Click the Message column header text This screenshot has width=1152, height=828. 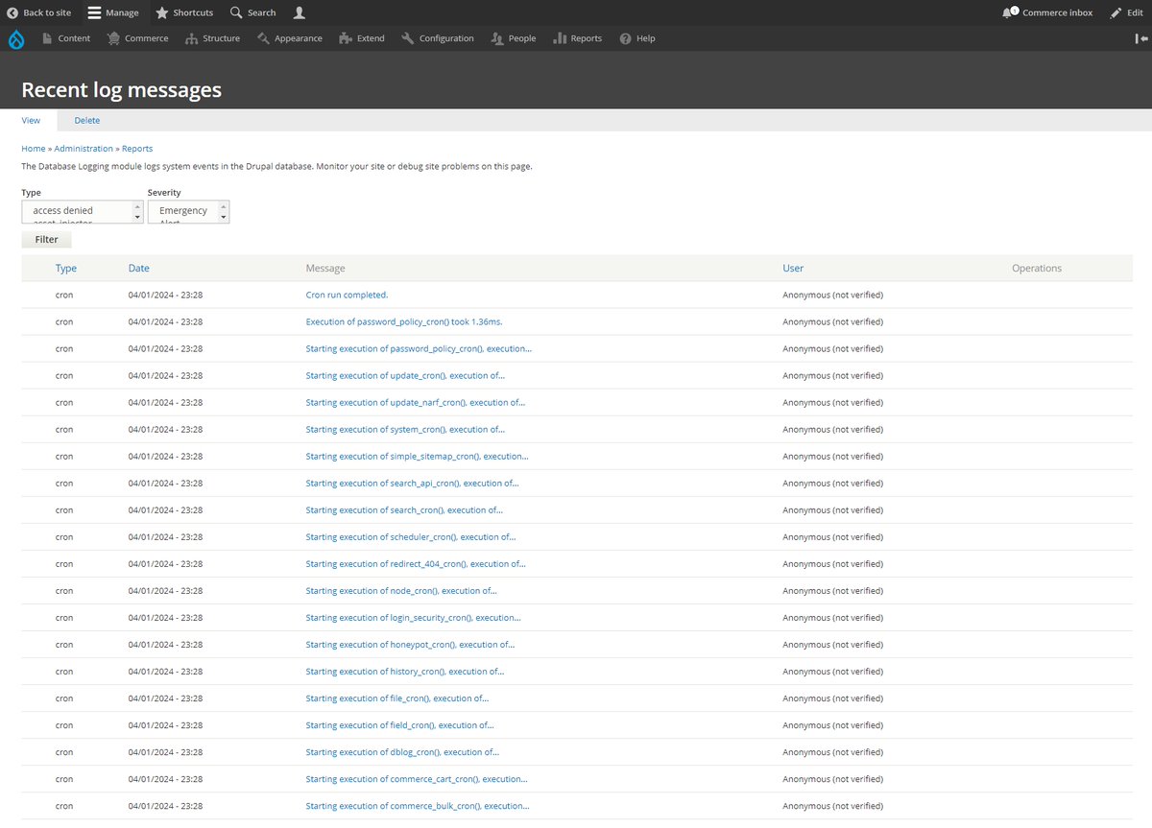(x=325, y=269)
